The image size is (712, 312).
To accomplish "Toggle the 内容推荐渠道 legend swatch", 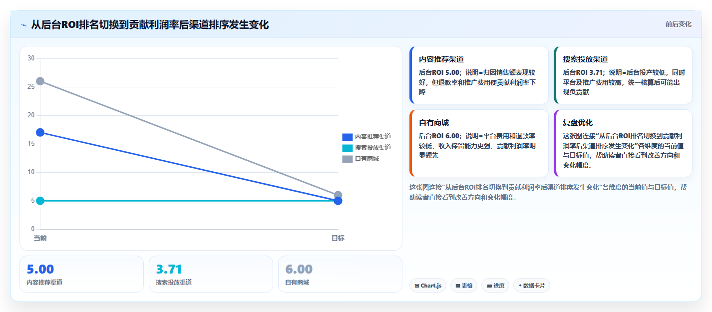I will coord(348,137).
